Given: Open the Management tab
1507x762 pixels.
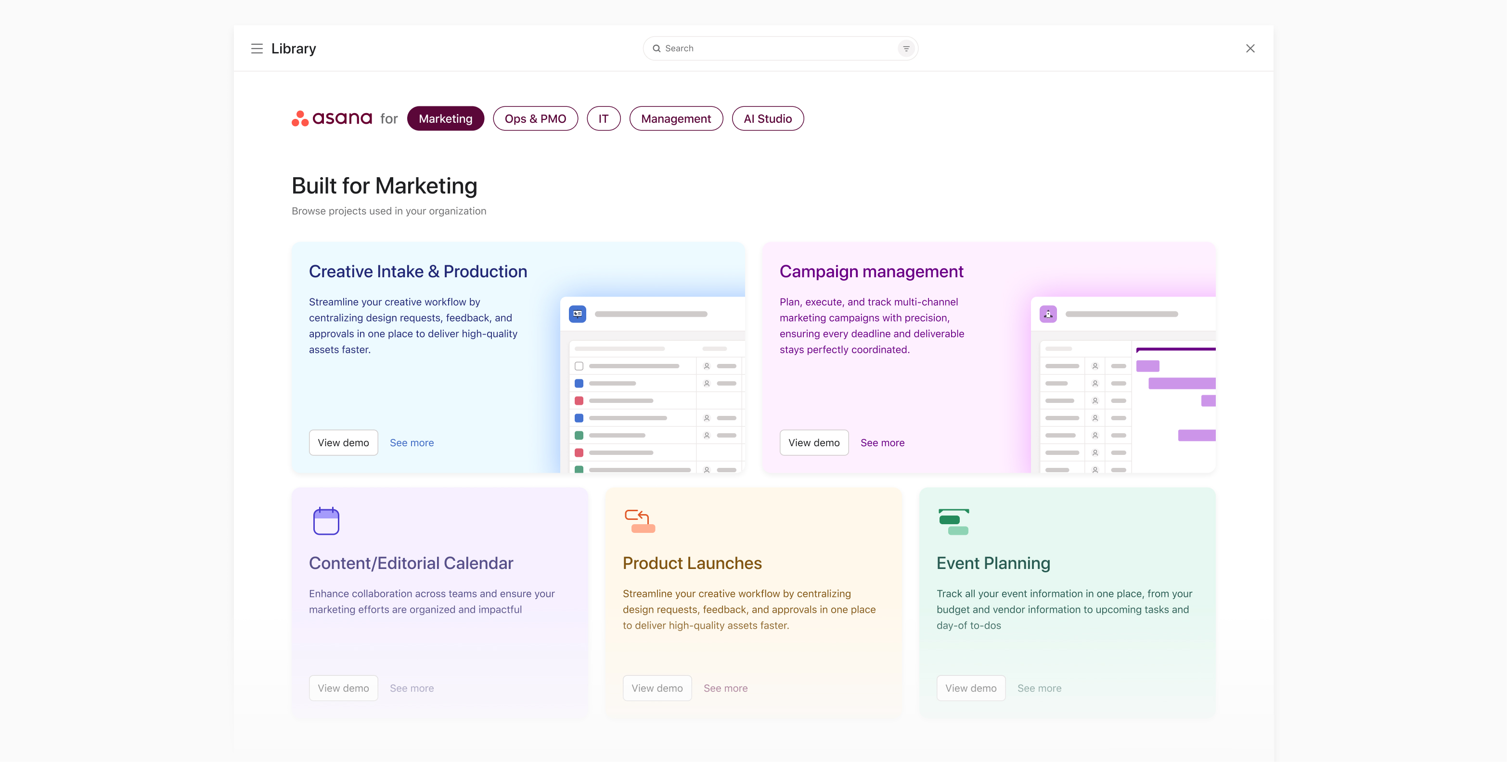Looking at the screenshot, I should (x=676, y=119).
